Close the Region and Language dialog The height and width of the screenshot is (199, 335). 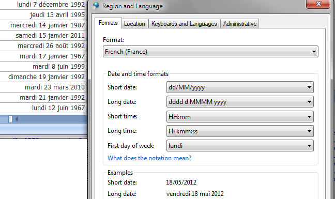pyautogui.click(x=318, y=4)
